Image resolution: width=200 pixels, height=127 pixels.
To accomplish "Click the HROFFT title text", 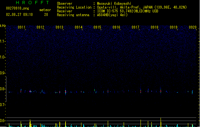I will coord(33,3).
